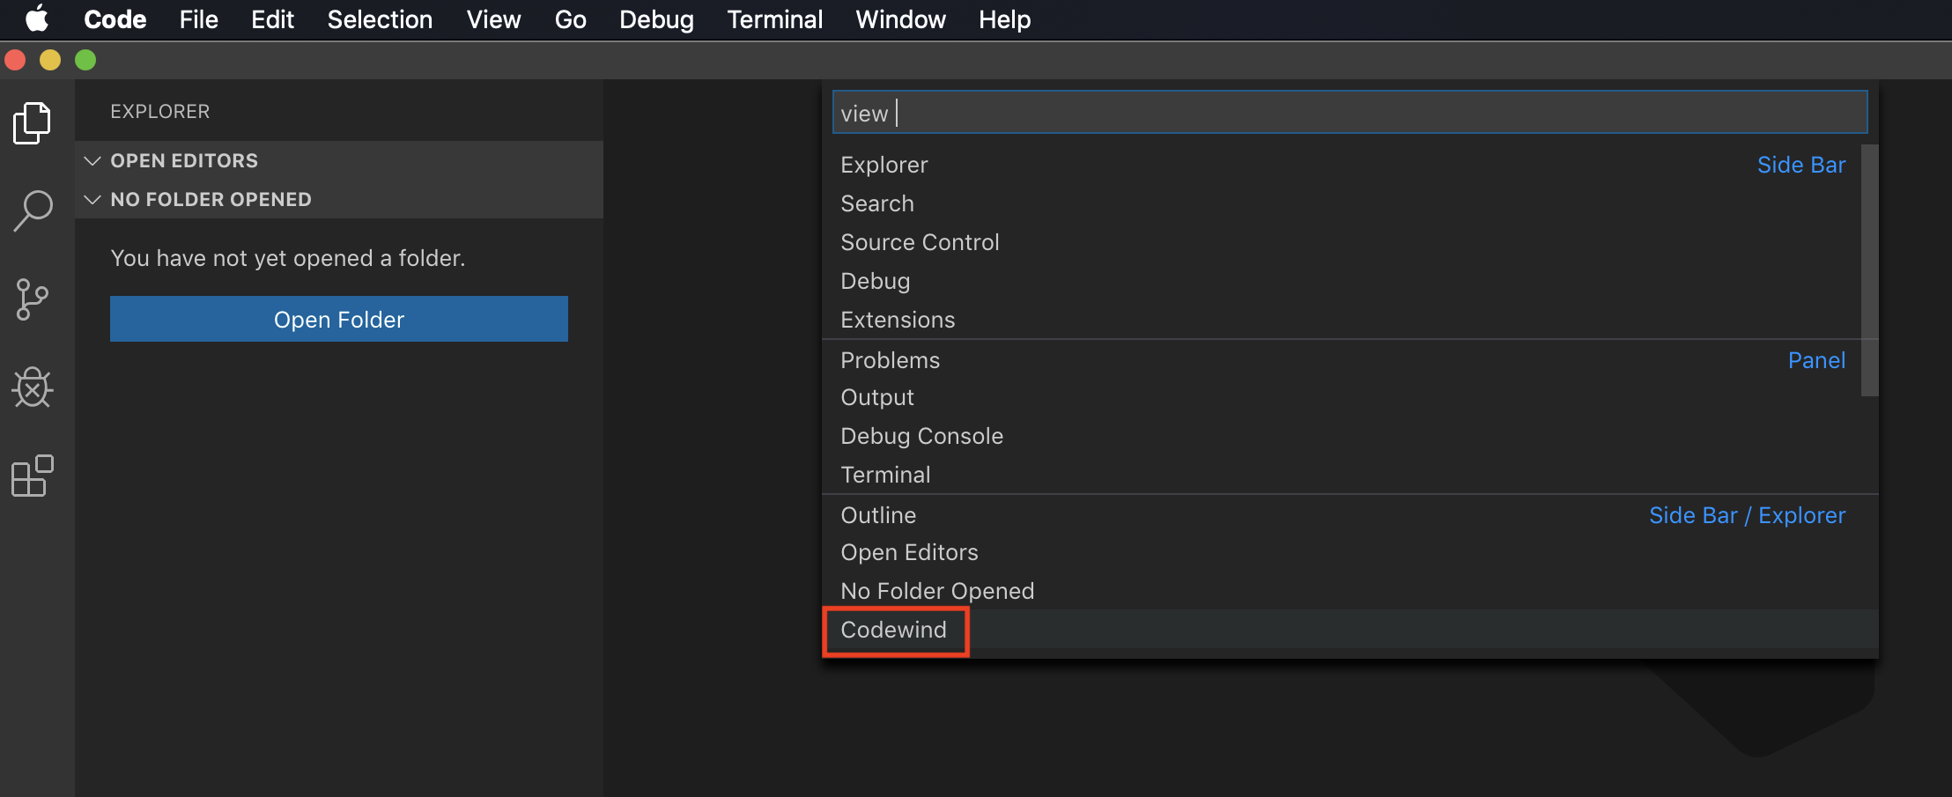1952x797 pixels.
Task: Select Terminal in the quick open list
Action: pos(1342,475)
